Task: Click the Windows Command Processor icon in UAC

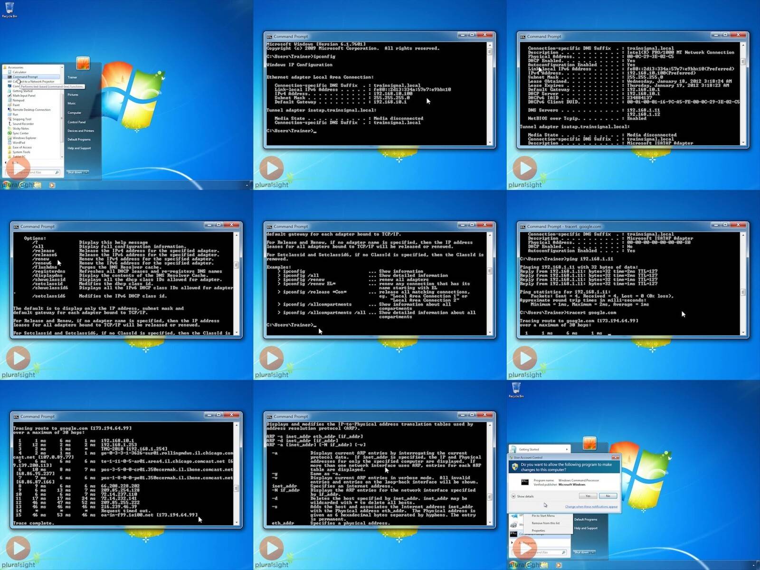Action: [525, 482]
